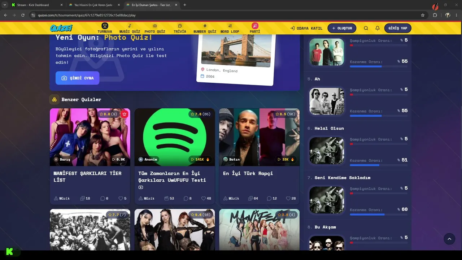This screenshot has width=462, height=260.
Task: Open the 3.8 rated Manifest quiz thumbnail
Action: (x=259, y=230)
